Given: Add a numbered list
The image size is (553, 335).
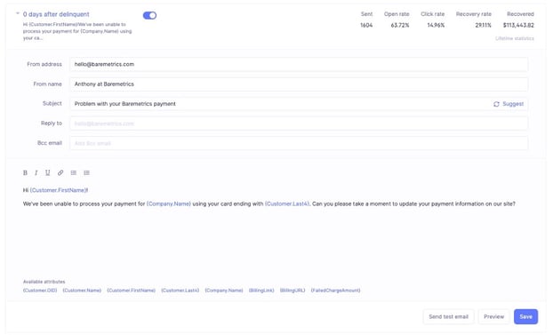Looking at the screenshot, I should click(87, 172).
